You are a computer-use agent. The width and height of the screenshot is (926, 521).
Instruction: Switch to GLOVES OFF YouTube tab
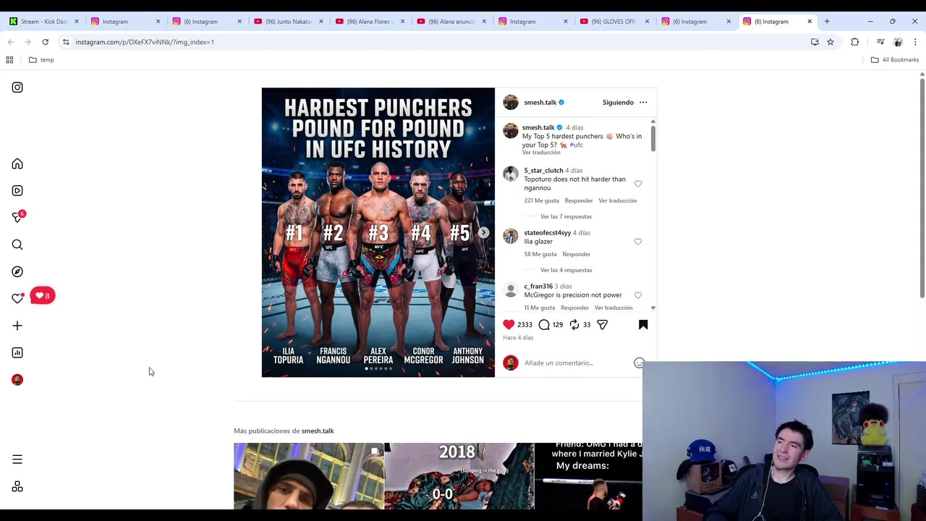tap(613, 22)
